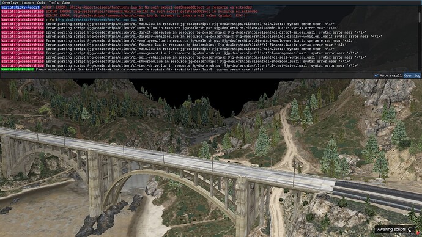The height and width of the screenshot is (237, 422).
Task: Select the Quit menu item
Action: click(x=41, y=2)
